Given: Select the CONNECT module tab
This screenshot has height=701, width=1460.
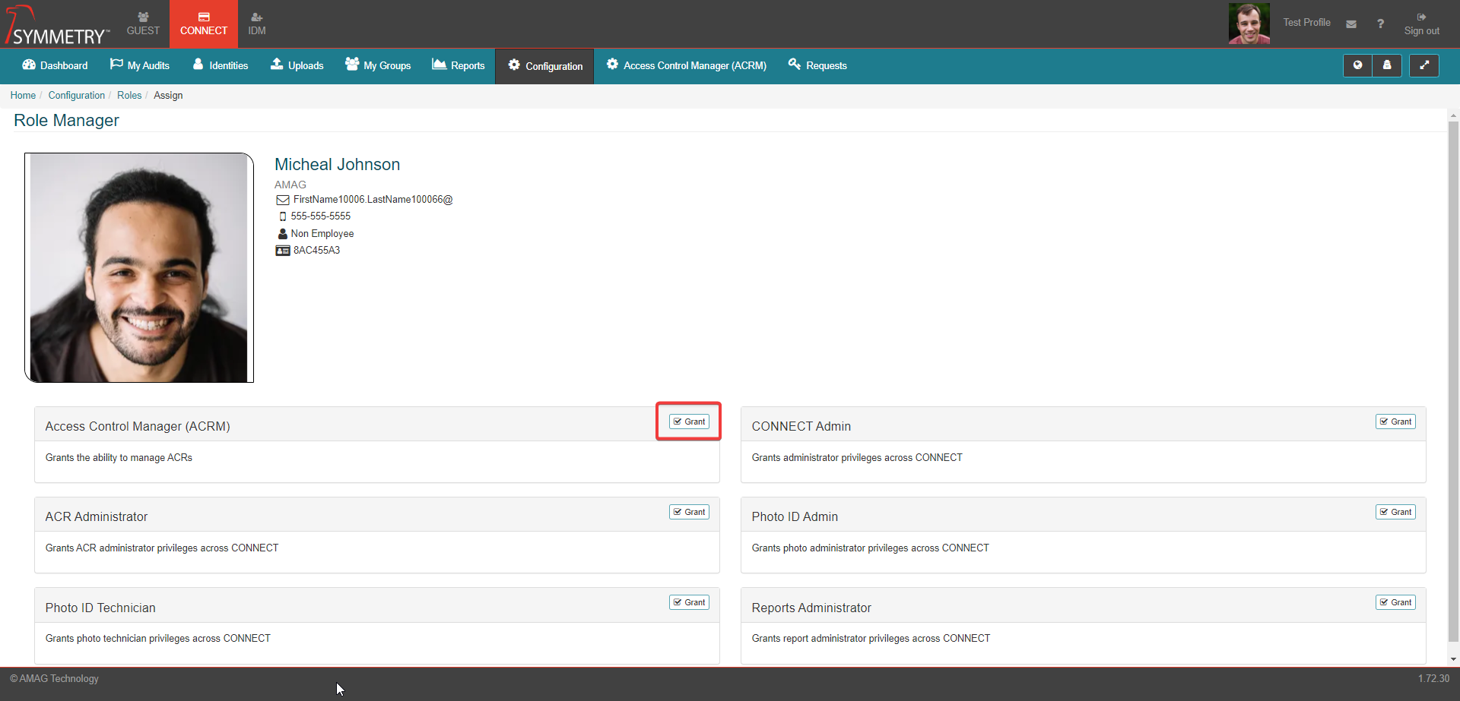Looking at the screenshot, I should 204,24.
